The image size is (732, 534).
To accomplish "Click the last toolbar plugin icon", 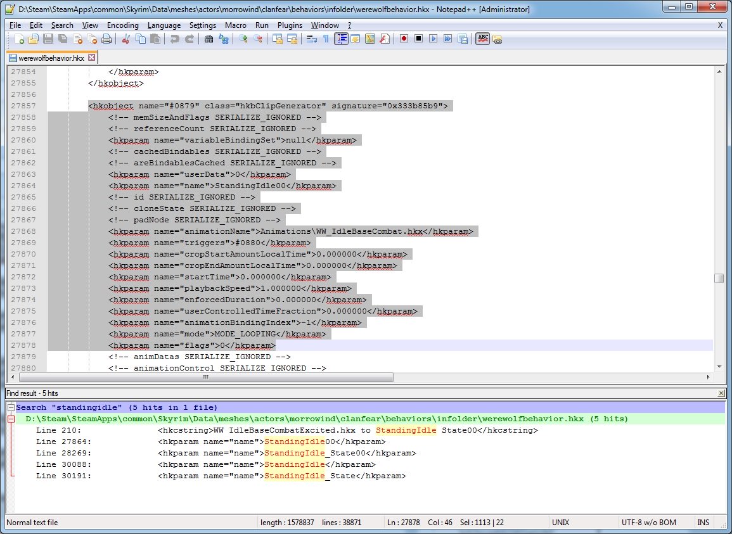I will [497, 39].
